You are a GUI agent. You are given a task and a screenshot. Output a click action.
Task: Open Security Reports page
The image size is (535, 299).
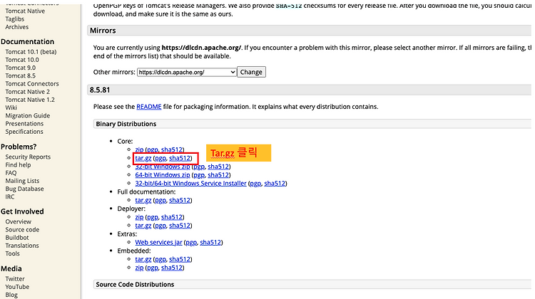point(28,157)
